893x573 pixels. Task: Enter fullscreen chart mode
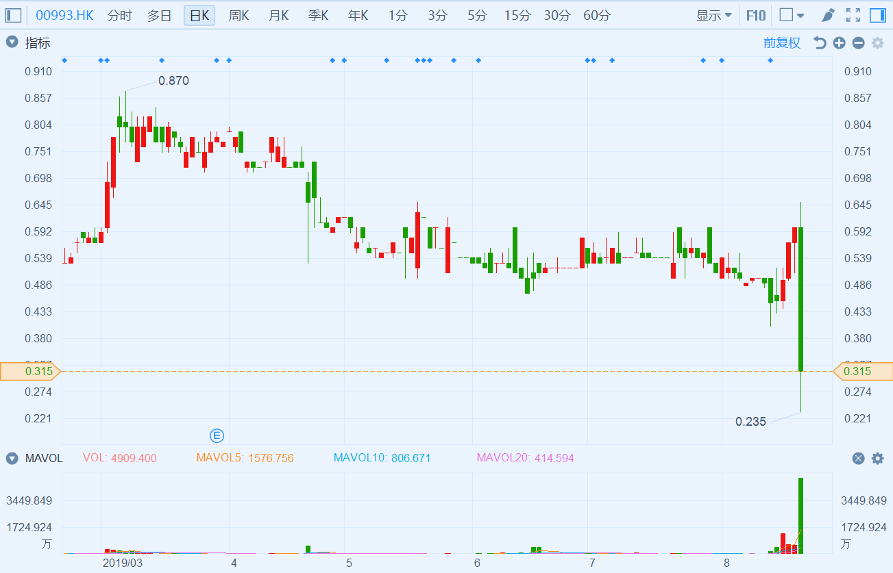(x=853, y=15)
